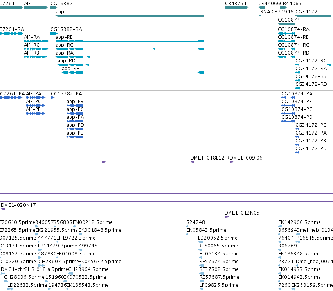Viewport: 333px width, 291px height.
Task: Click the AIF gene label
Action: pos(27,4)
